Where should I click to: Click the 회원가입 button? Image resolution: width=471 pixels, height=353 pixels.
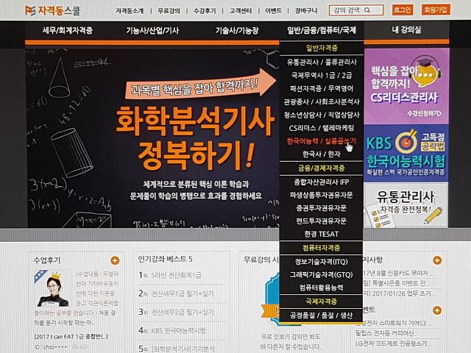coord(436,10)
